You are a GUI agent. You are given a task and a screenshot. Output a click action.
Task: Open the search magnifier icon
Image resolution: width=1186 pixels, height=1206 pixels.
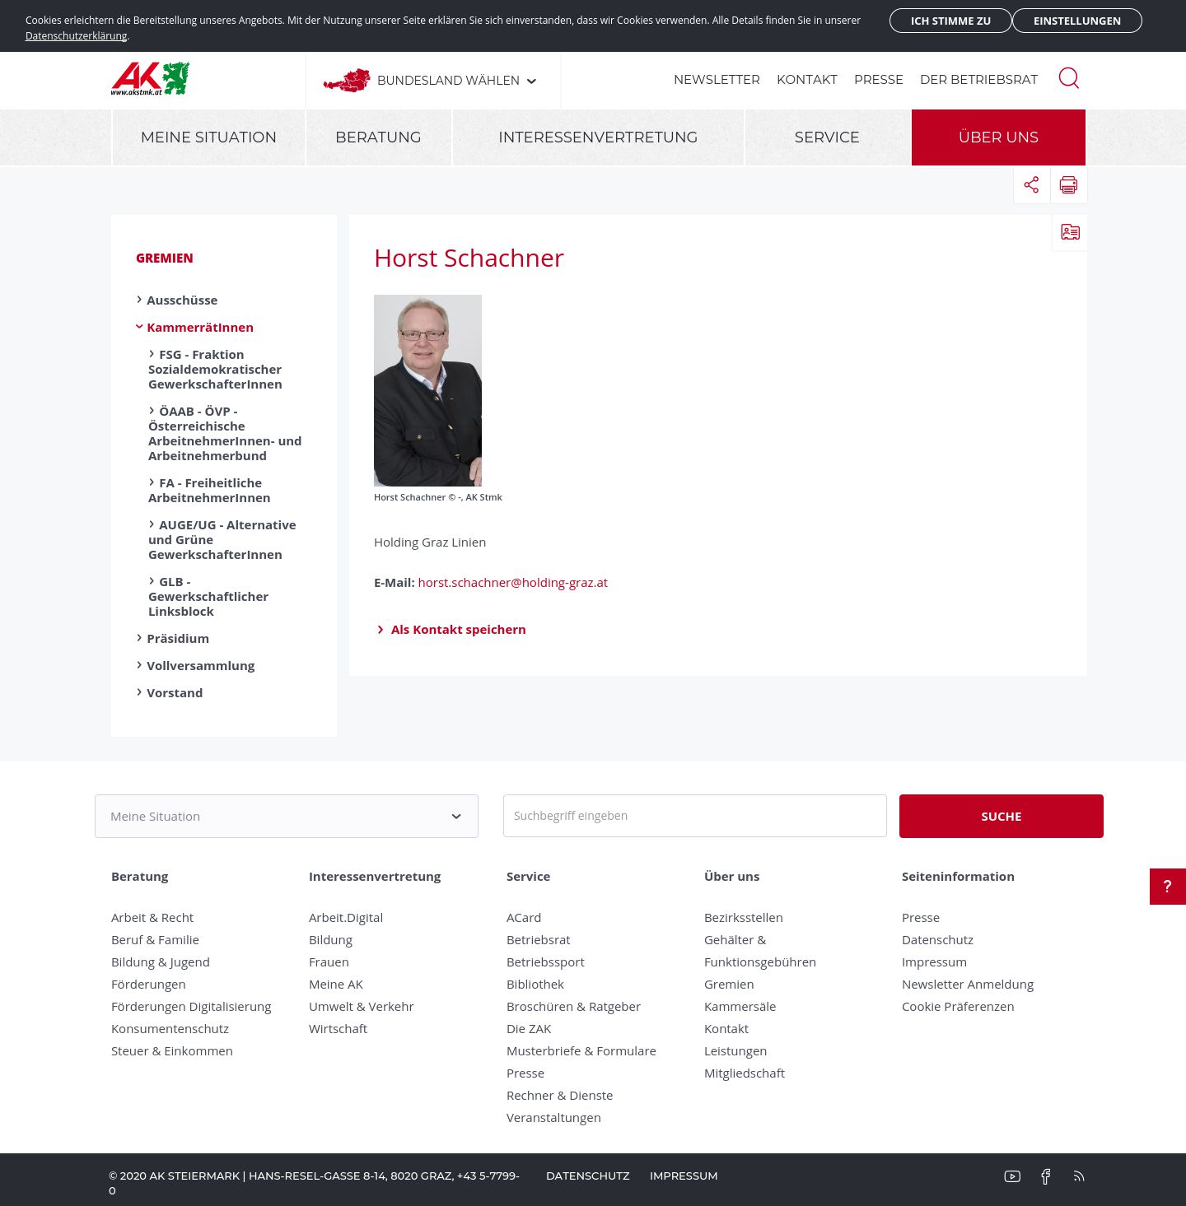click(x=1069, y=78)
